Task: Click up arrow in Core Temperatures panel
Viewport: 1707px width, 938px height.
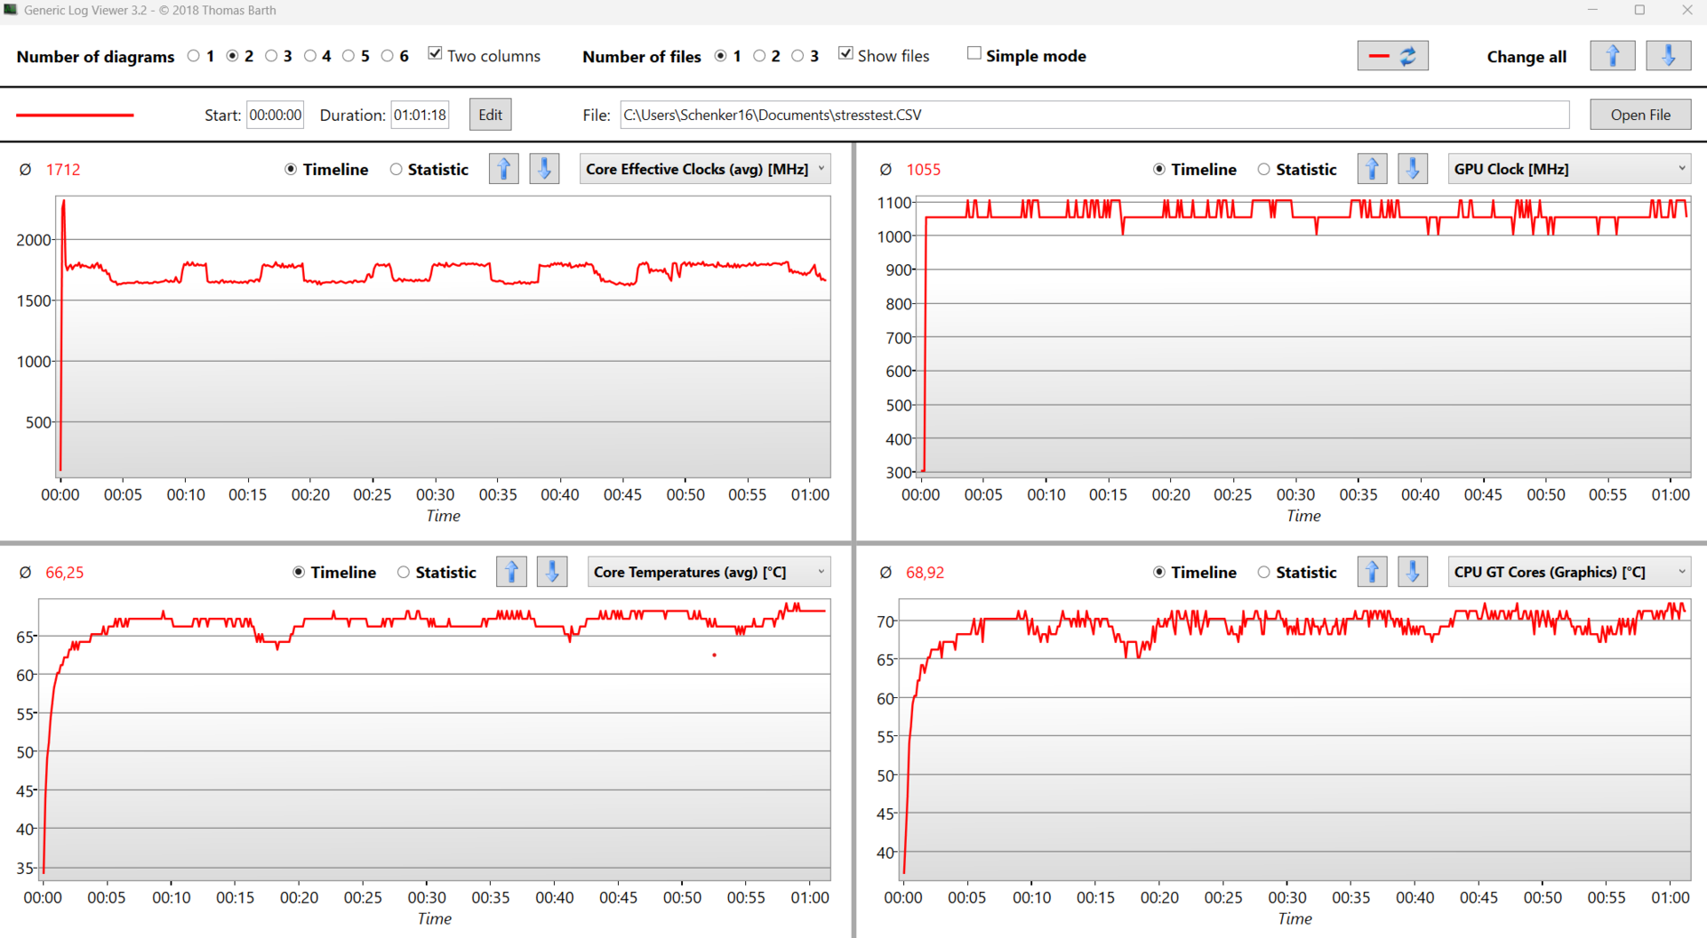Action: (x=511, y=572)
